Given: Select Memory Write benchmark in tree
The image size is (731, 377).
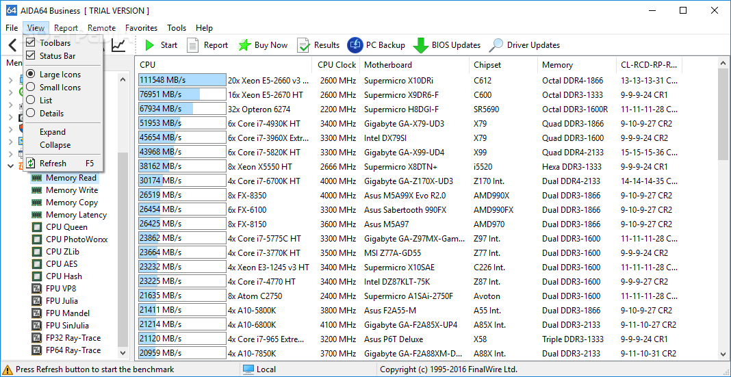Looking at the screenshot, I should pyautogui.click(x=72, y=190).
